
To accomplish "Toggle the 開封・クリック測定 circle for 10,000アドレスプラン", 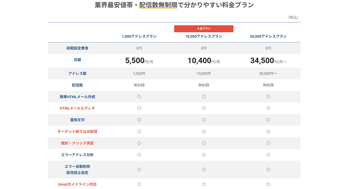I will (204, 143).
